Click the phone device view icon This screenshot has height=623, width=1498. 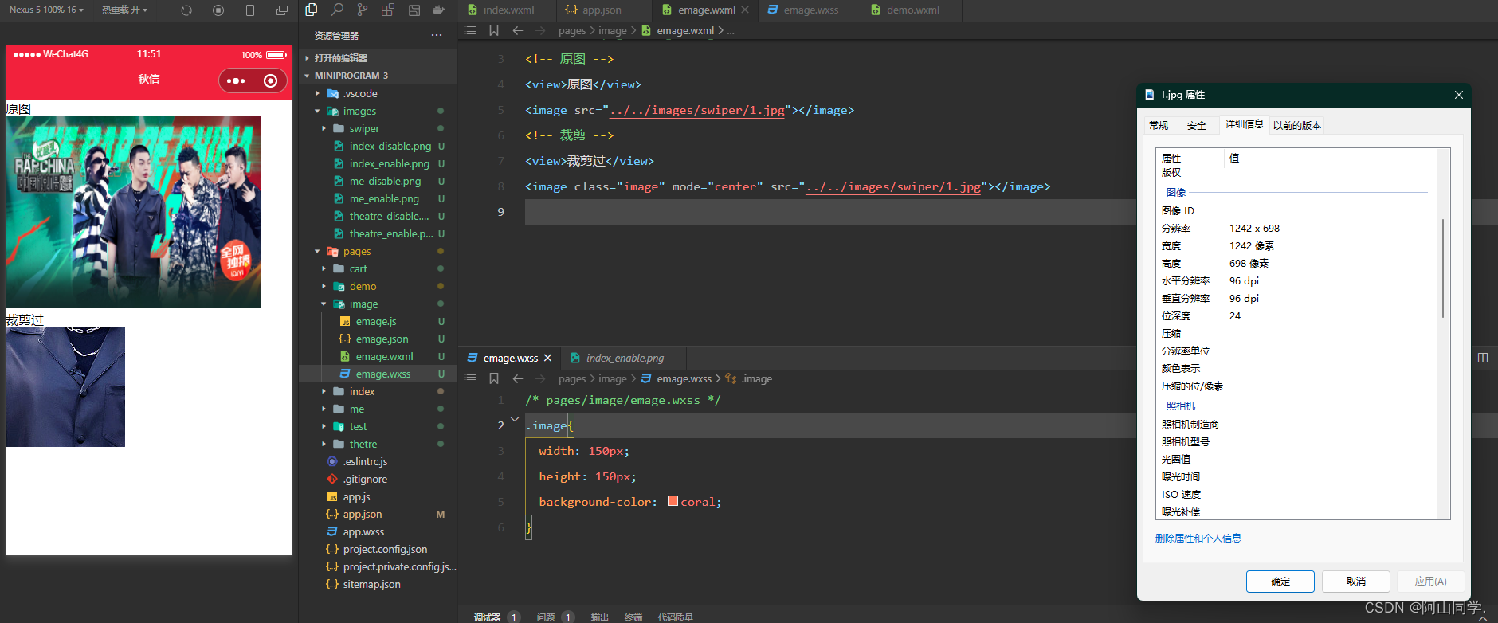tap(250, 10)
